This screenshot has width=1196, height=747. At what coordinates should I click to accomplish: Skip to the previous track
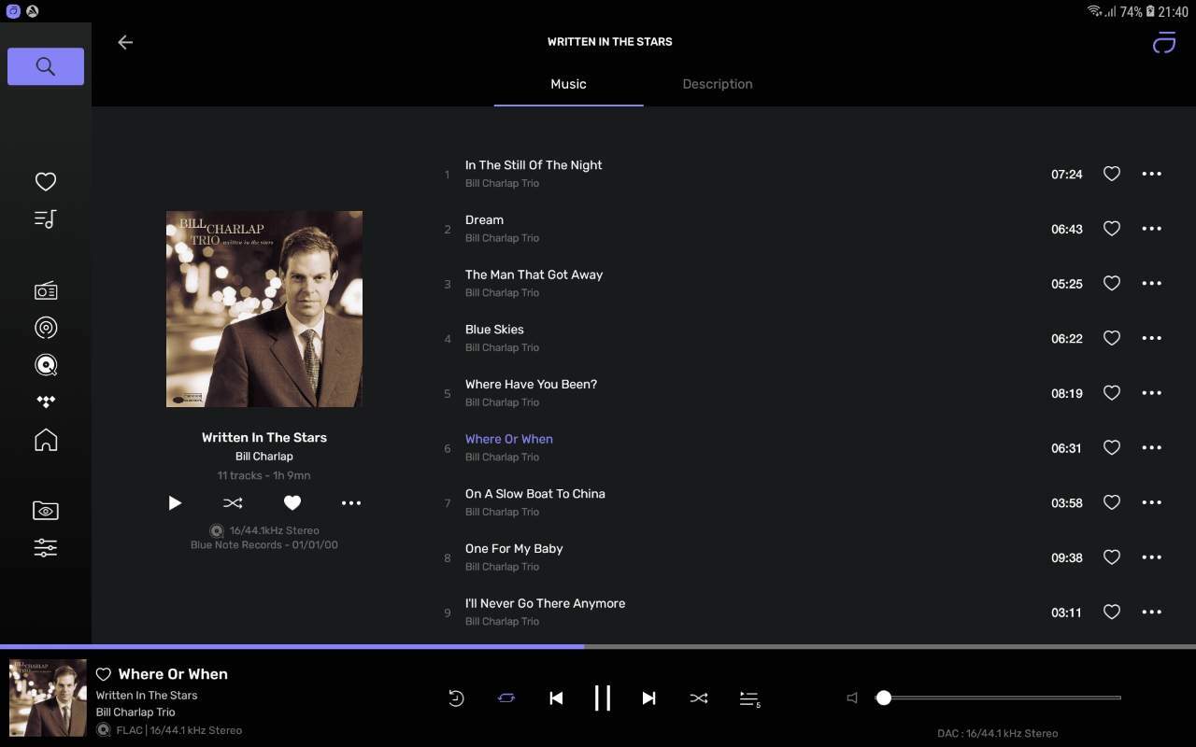(x=556, y=698)
